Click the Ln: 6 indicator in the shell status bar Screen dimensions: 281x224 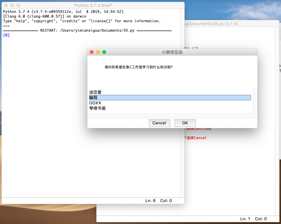(150, 201)
